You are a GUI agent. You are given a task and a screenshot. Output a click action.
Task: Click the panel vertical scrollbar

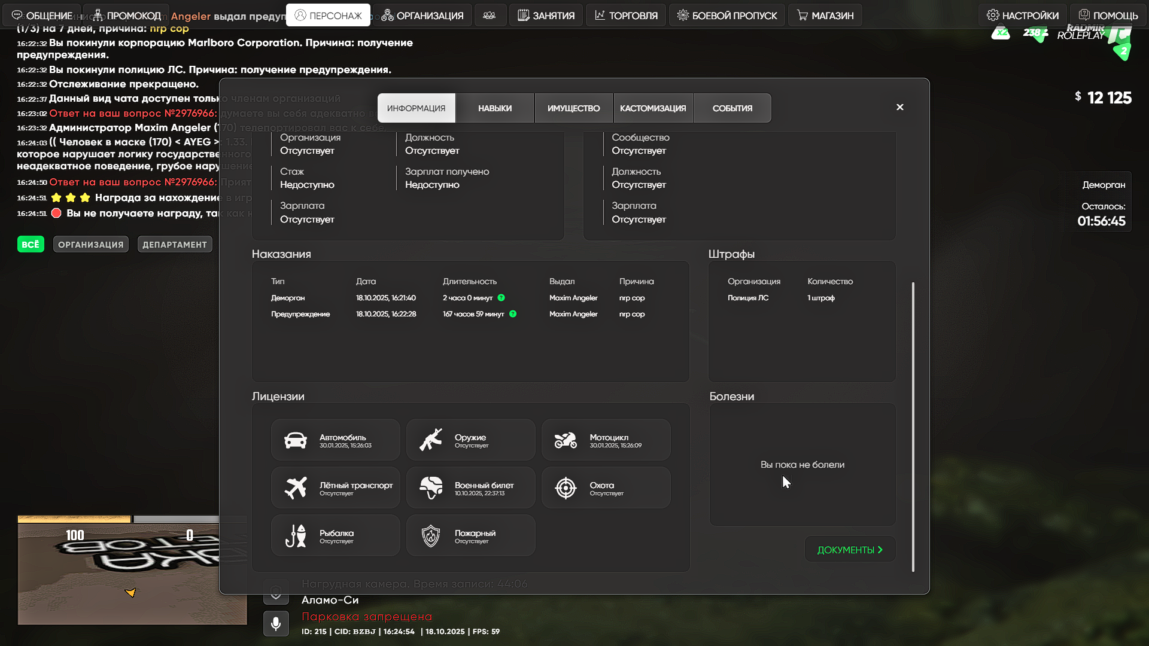coord(913,426)
